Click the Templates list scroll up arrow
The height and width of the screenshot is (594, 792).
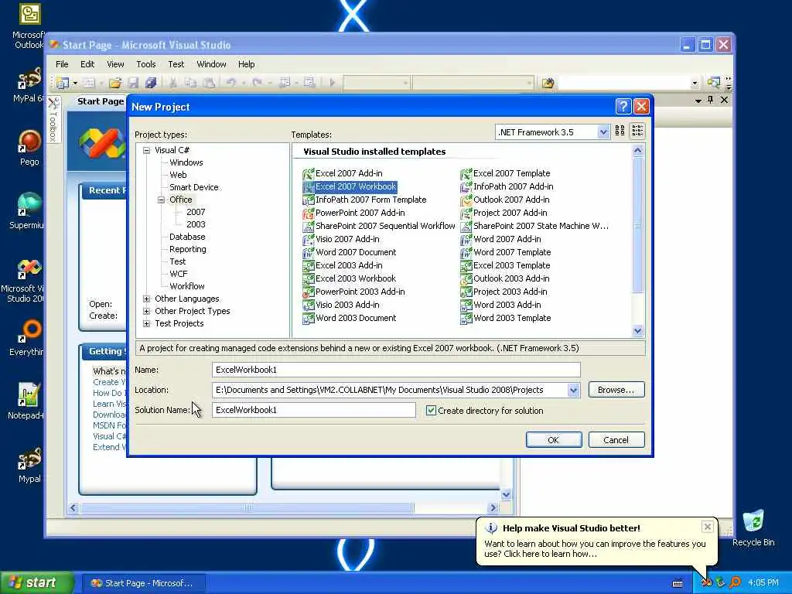click(637, 151)
